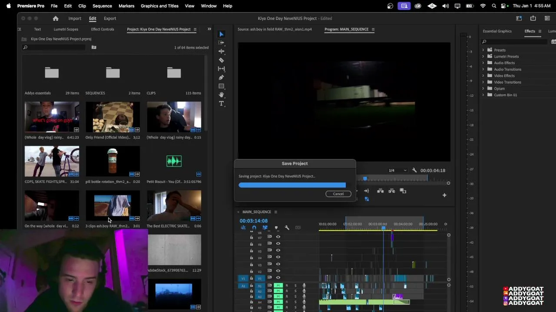The height and width of the screenshot is (312, 556).
Task: Cancel the Save Project dialog
Action: pos(338,194)
